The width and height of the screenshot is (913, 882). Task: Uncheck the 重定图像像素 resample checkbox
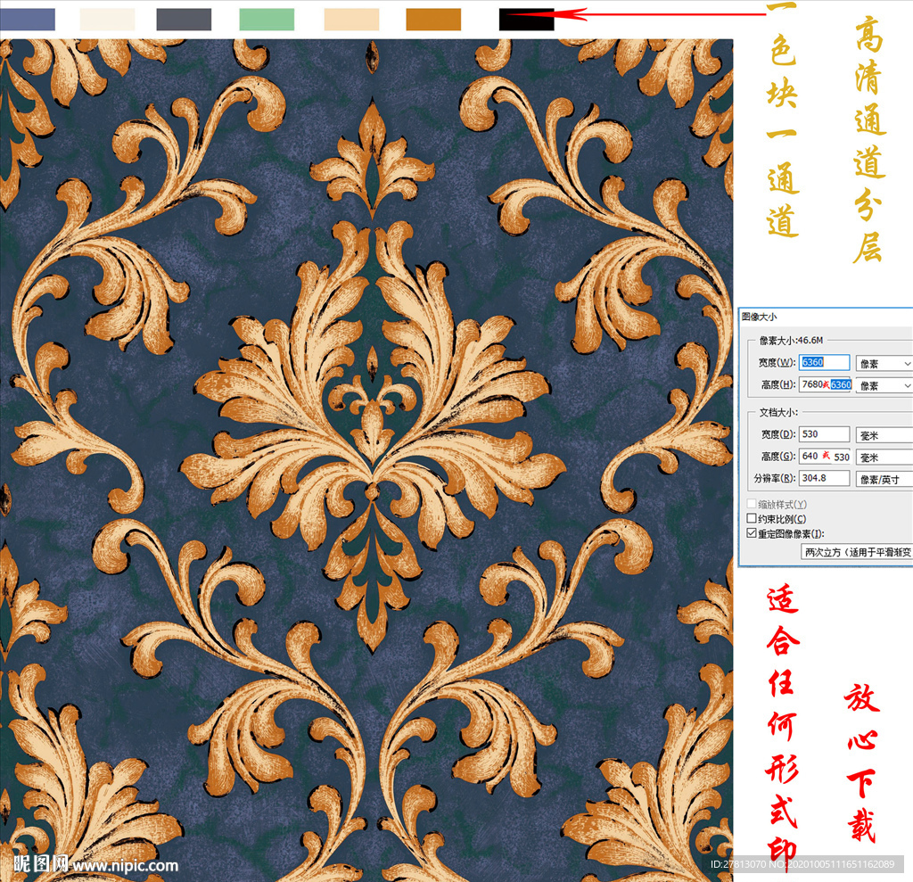pos(751,533)
